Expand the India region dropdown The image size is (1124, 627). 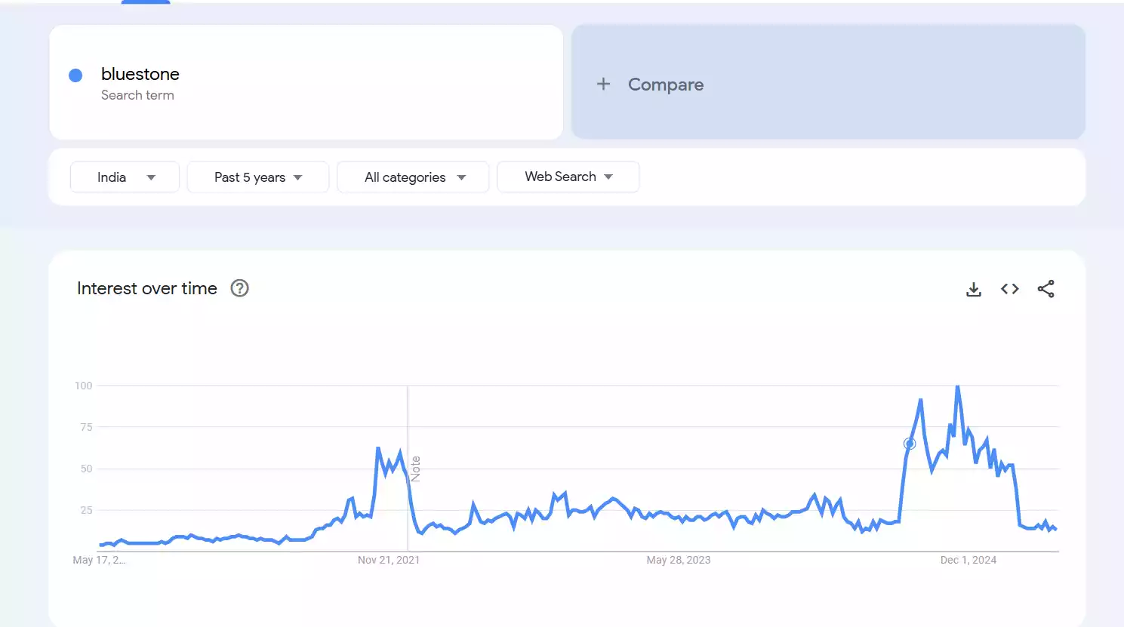(x=125, y=177)
